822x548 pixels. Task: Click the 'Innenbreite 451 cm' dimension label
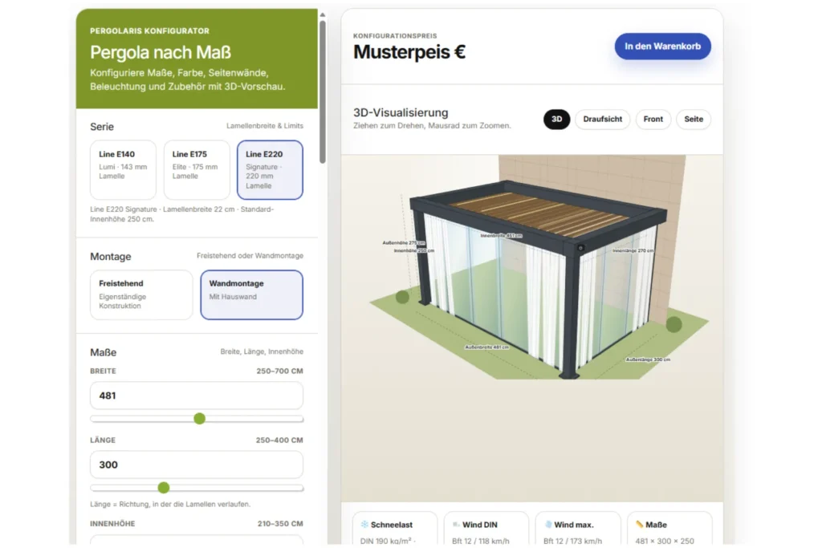point(501,236)
